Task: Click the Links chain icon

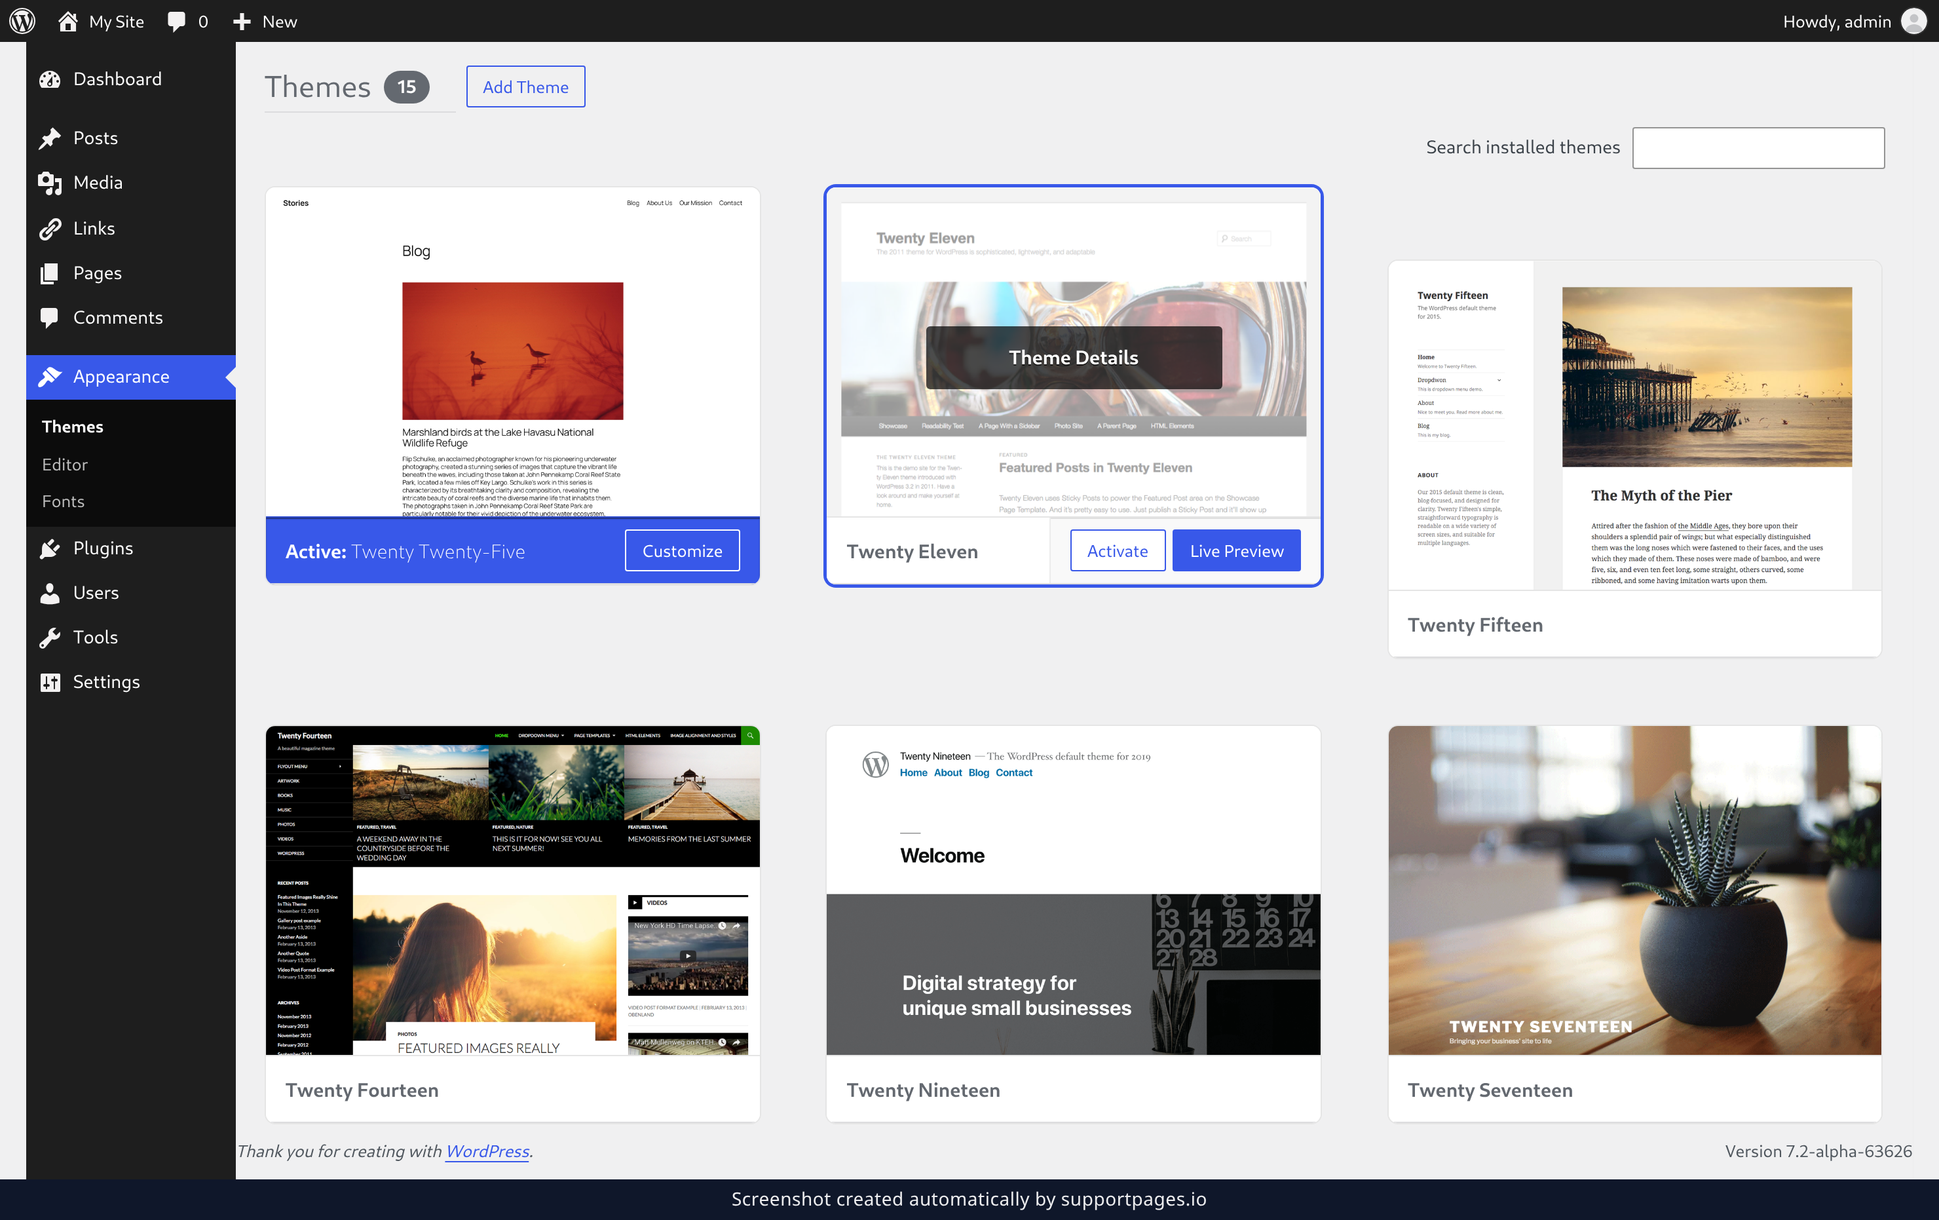Action: click(50, 229)
